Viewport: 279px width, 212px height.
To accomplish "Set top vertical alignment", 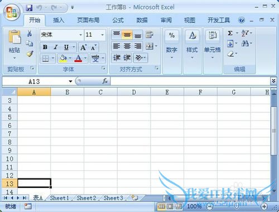I will point(117,35).
